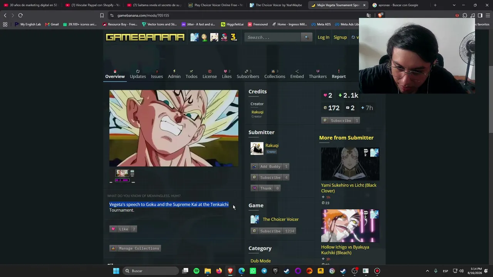Open the Rockstar Games launcher taskbar icon
The image size is (493, 277).
320,271
